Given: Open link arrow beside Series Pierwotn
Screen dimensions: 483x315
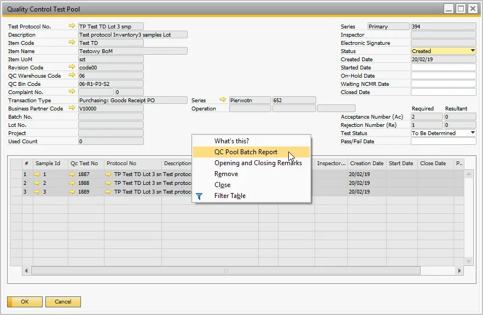Looking at the screenshot, I should [x=223, y=100].
